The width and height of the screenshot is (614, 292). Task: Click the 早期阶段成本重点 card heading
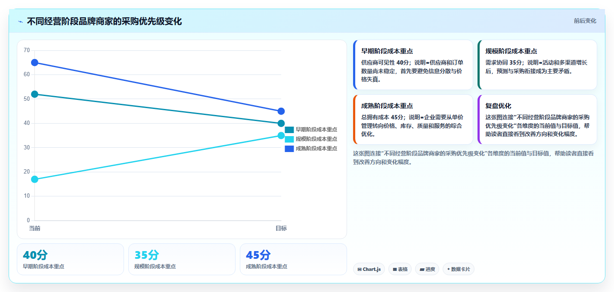(x=387, y=51)
